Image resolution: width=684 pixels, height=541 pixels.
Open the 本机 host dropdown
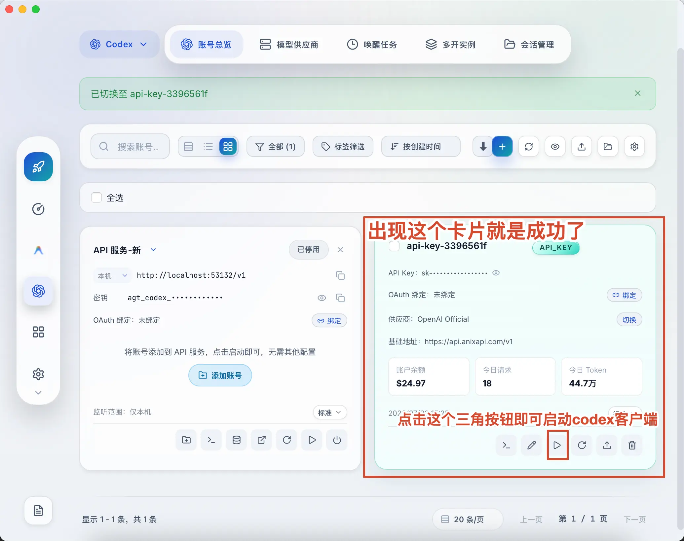pos(112,275)
